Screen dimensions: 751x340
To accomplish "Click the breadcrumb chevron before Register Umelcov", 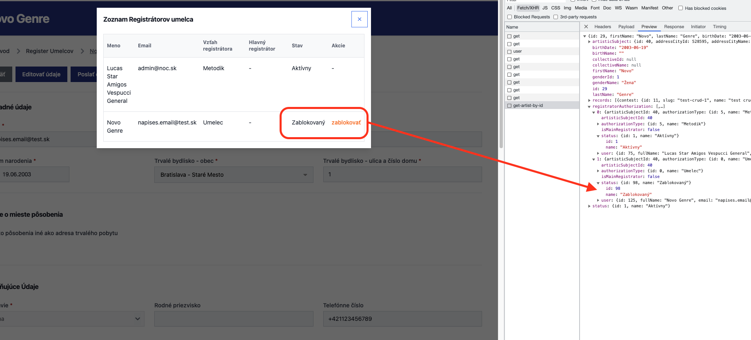I will point(18,51).
